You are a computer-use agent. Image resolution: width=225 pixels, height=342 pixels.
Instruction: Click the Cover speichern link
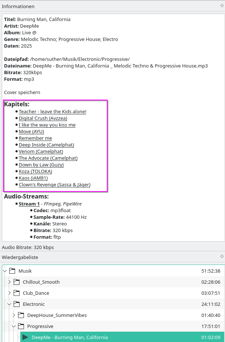pos(22,92)
